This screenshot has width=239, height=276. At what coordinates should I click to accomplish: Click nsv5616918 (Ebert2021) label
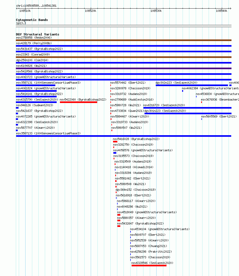point(134,195)
